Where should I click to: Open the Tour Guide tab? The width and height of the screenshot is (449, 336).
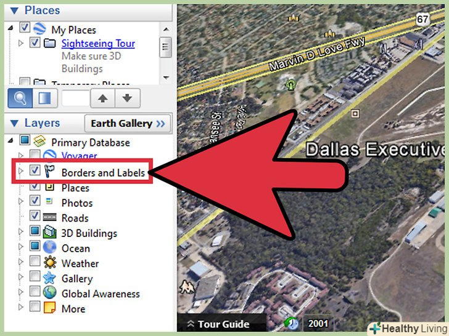coord(218,324)
